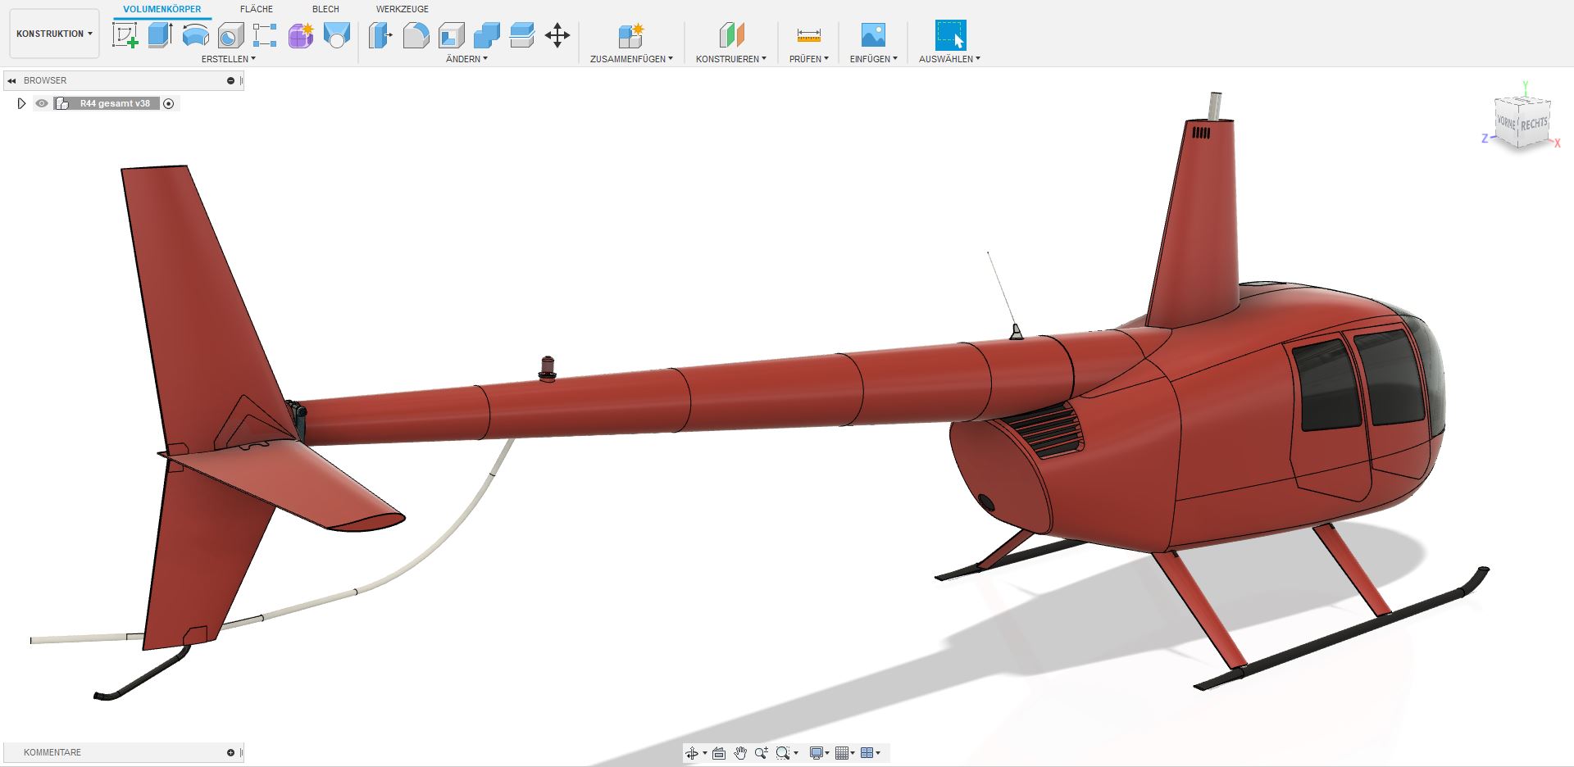This screenshot has height=767, width=1574.
Task: Activate R44 gesamt v38 component radio button
Action: pos(169,103)
